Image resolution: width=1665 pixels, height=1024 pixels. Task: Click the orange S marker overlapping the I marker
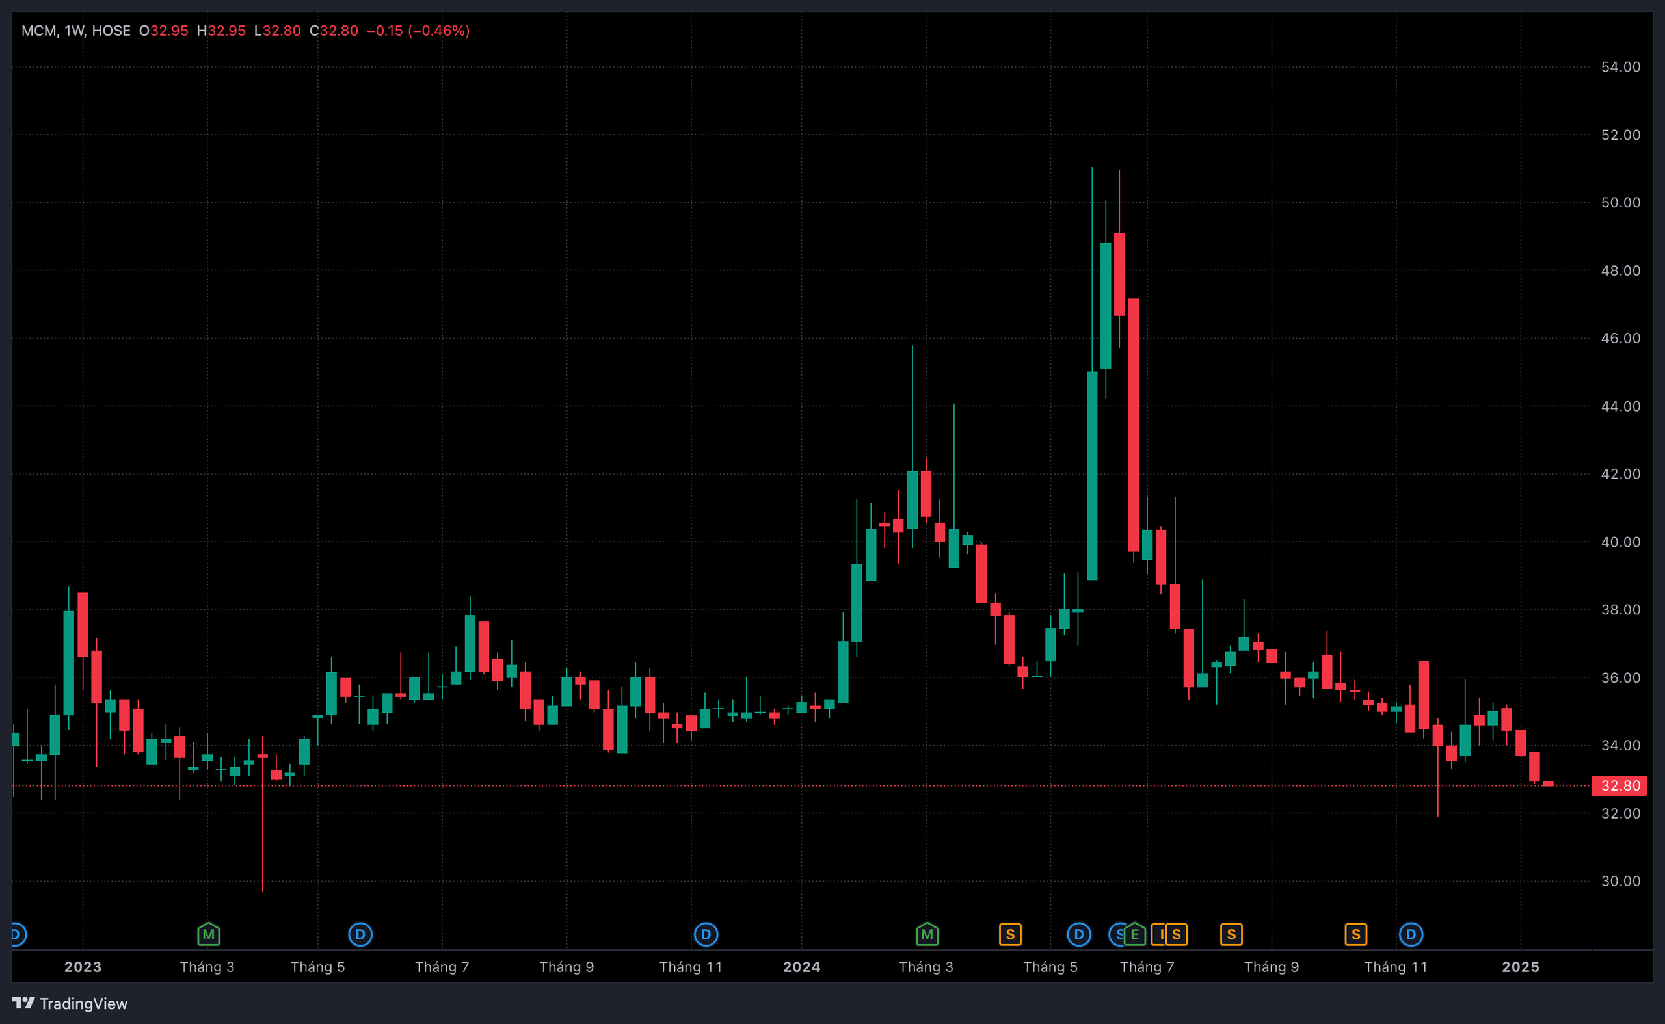(1177, 935)
